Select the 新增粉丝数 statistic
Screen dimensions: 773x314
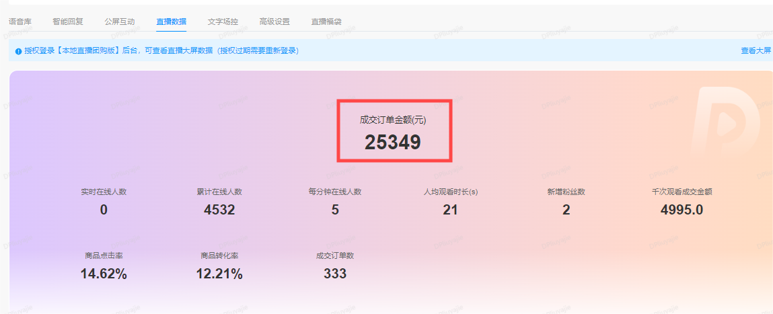566,202
